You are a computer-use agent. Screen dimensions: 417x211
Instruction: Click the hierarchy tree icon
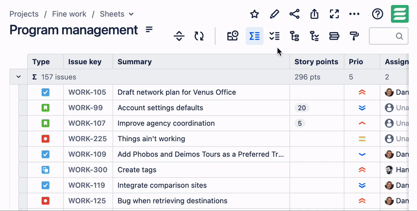pyautogui.click(x=295, y=36)
